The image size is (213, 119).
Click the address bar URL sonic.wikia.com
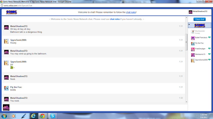18,6
